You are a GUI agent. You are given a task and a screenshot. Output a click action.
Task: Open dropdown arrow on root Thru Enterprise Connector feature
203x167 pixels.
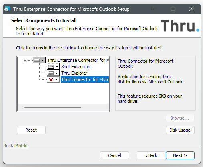click(43, 60)
